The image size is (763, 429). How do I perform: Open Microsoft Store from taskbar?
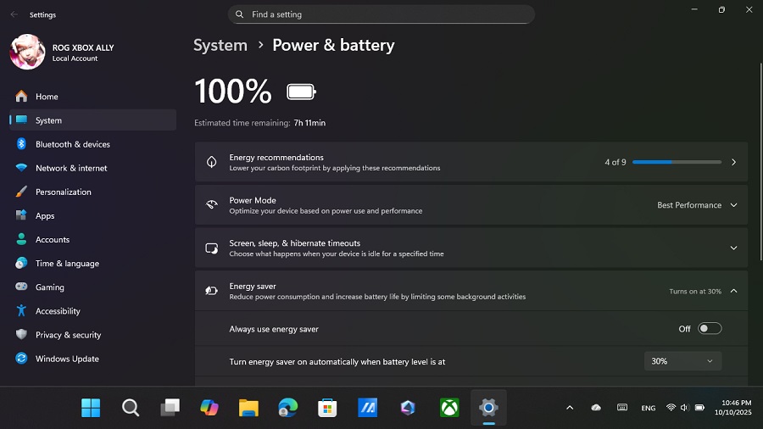tap(327, 408)
